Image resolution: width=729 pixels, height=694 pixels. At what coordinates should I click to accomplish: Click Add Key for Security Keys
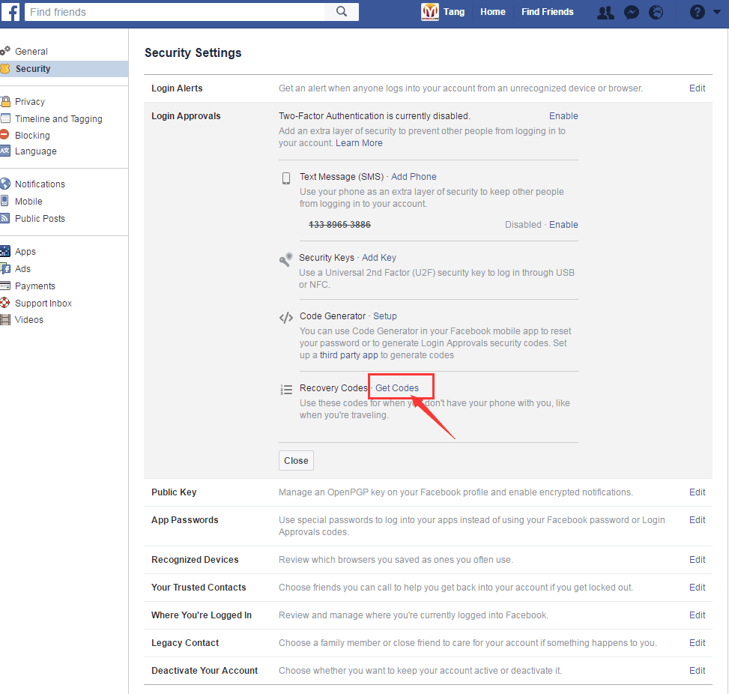coord(379,258)
